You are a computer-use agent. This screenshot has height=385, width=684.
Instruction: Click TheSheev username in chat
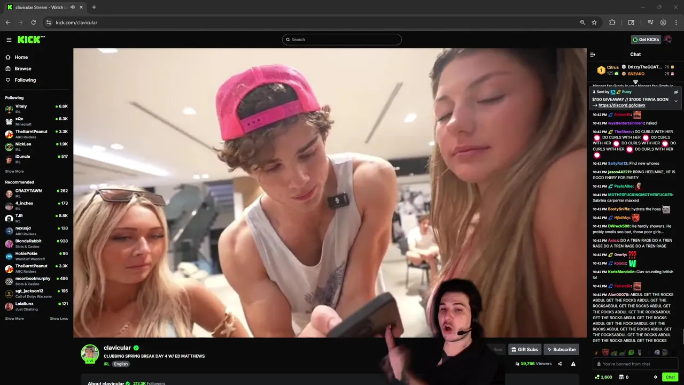tap(623, 132)
